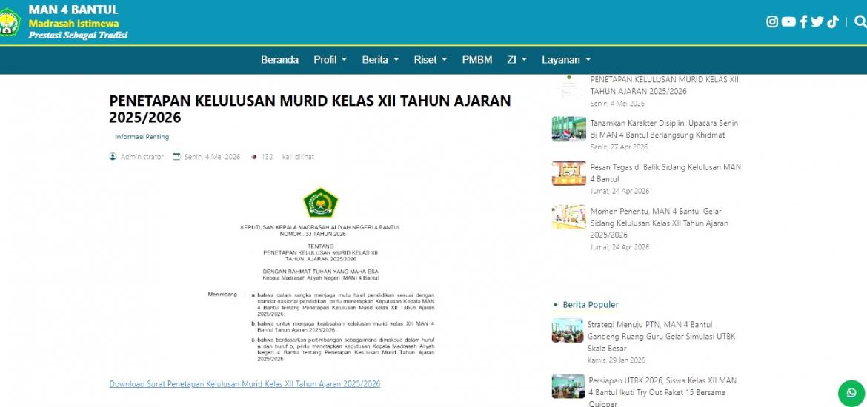Click thumbnail of Pesan Tegas di Balik Sidang article

click(x=568, y=173)
